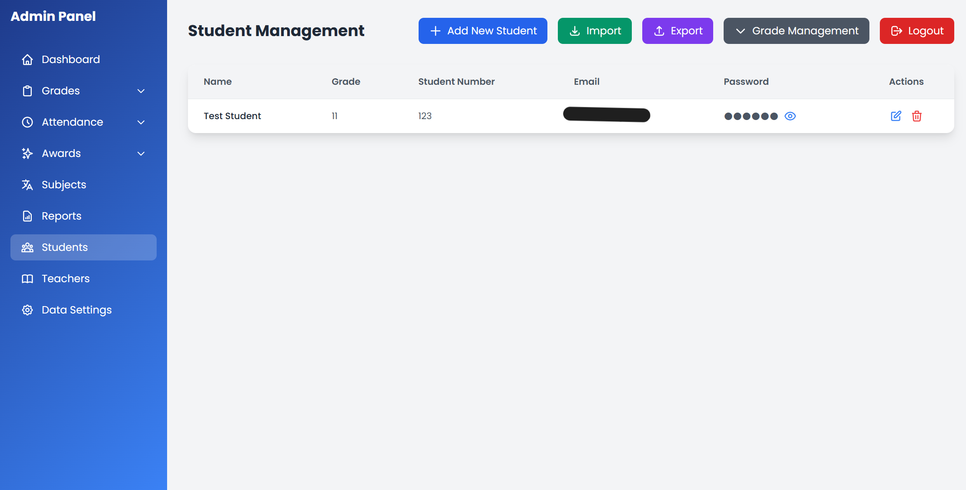Select the Test Student name cell
966x490 pixels.
[232, 116]
